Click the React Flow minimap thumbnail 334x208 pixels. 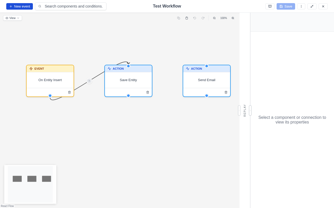[30, 184]
